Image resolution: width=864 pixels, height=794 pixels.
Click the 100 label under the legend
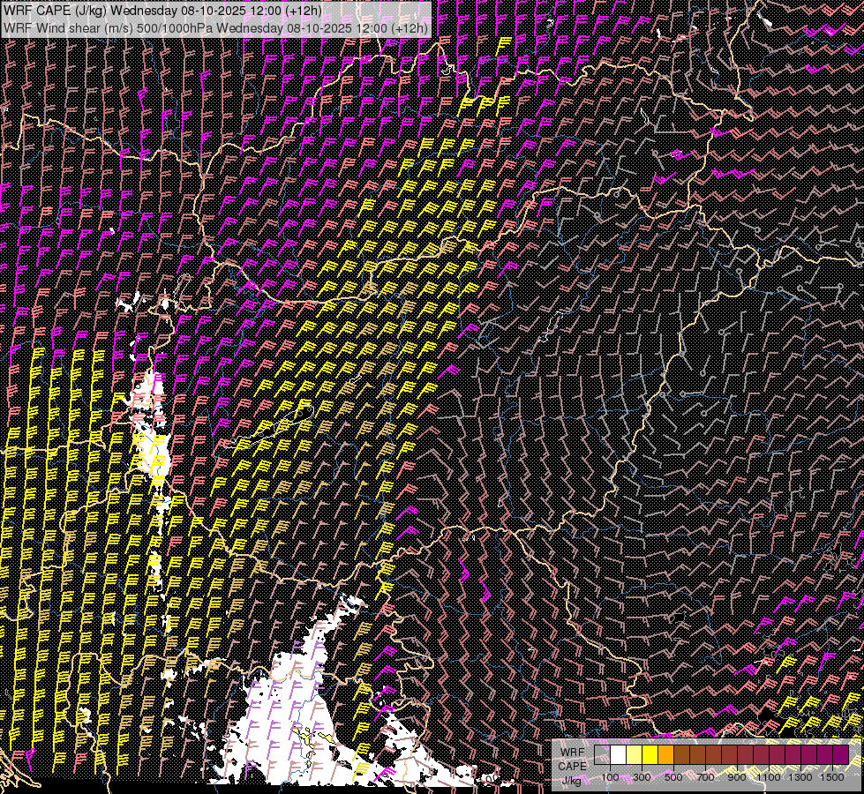pos(610,777)
